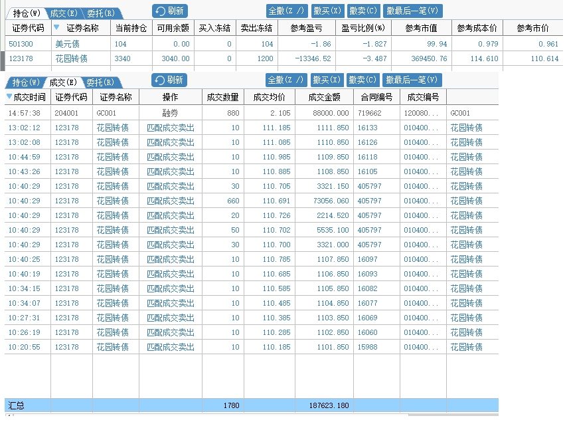Open the 委托(R) tab in the top panel
Screen dimensions: 565x428
pyautogui.click(x=101, y=13)
